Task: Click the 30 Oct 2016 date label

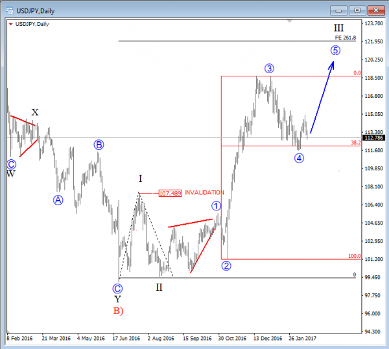Action: 232,338
